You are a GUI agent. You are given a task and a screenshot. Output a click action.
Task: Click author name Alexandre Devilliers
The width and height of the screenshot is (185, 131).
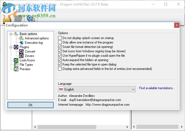(82, 96)
